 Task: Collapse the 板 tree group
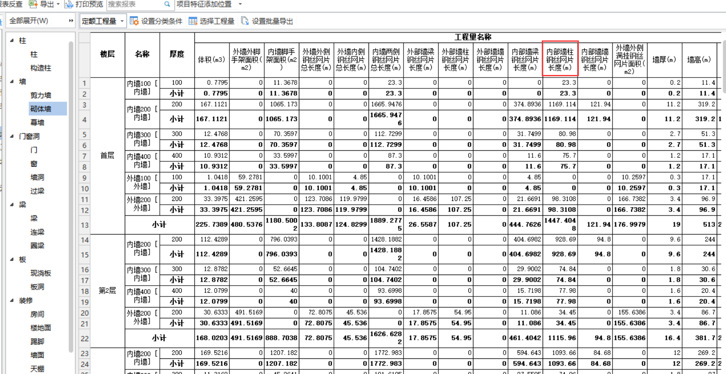pos(12,259)
